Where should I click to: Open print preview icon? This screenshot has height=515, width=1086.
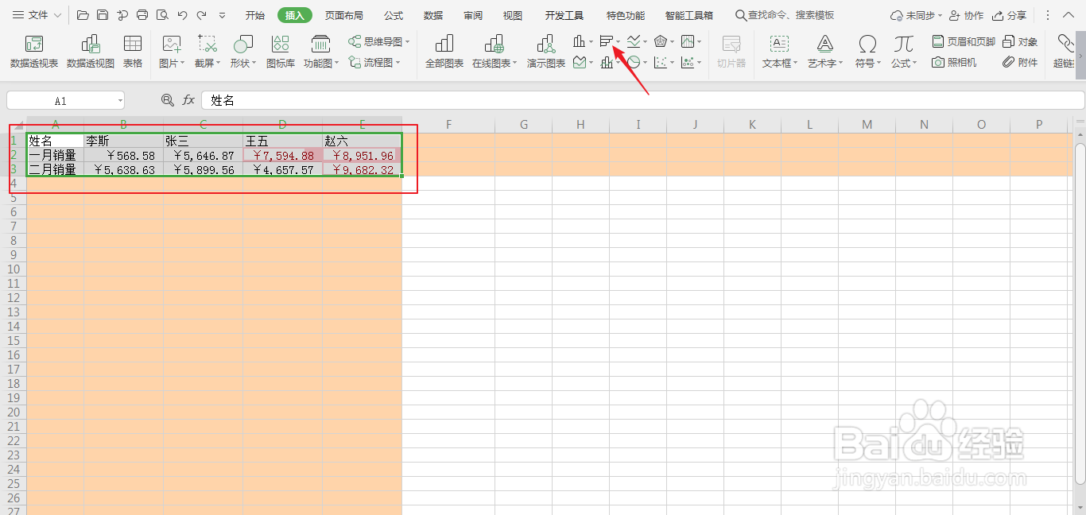pos(162,15)
